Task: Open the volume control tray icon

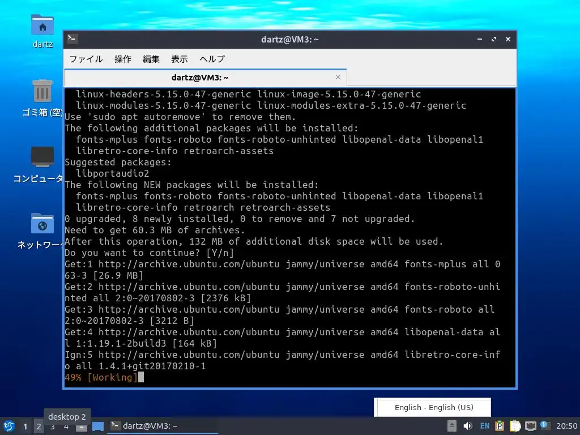Action: click(467, 426)
